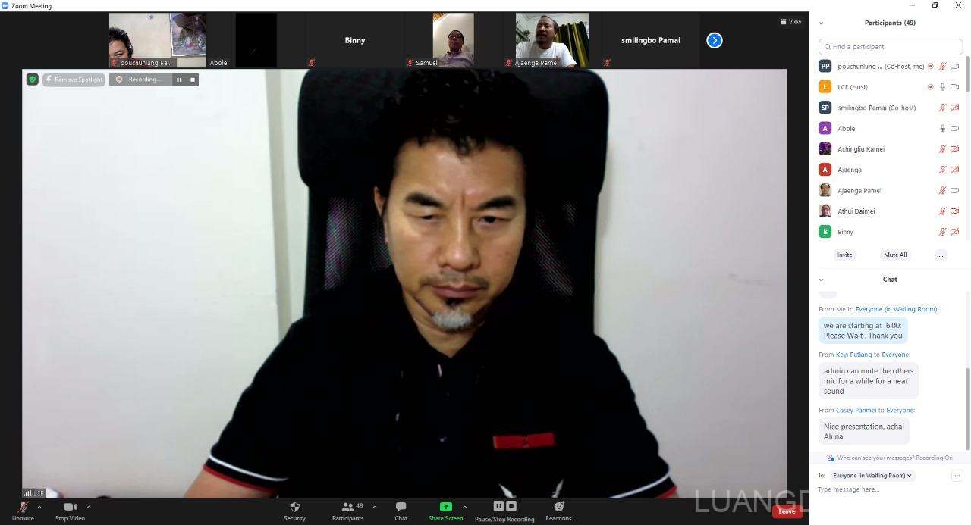Viewport: 971px width, 525px height.
Task: Click the green encryption shield icon
Action: click(32, 80)
